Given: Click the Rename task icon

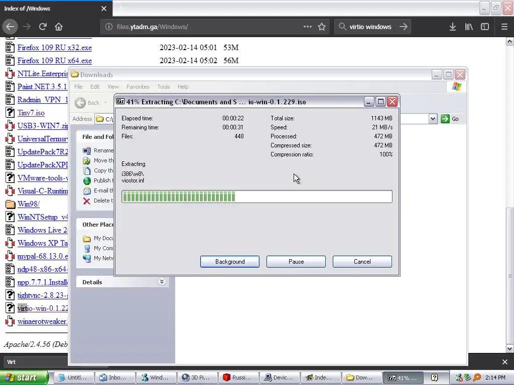Looking at the screenshot, I should pos(86,150).
